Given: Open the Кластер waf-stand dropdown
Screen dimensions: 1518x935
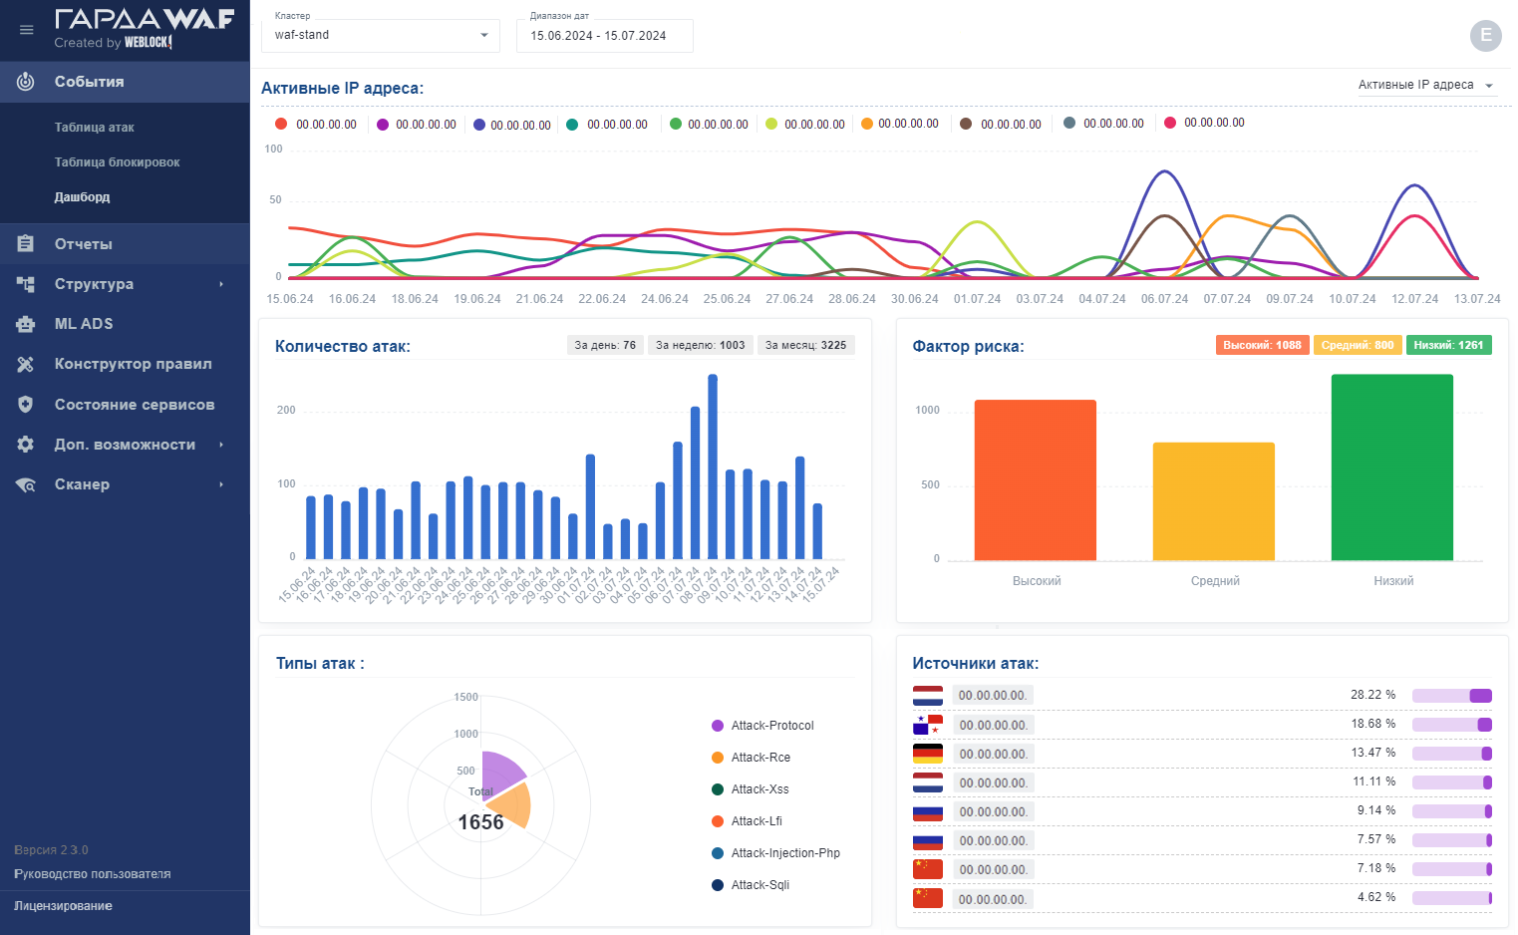Looking at the screenshot, I should coord(381,35).
